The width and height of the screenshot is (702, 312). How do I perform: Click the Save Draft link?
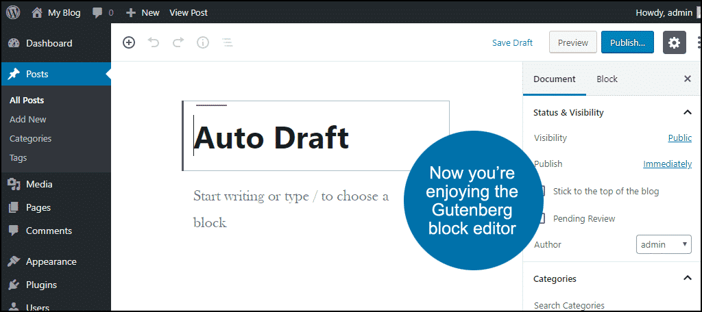click(x=512, y=42)
